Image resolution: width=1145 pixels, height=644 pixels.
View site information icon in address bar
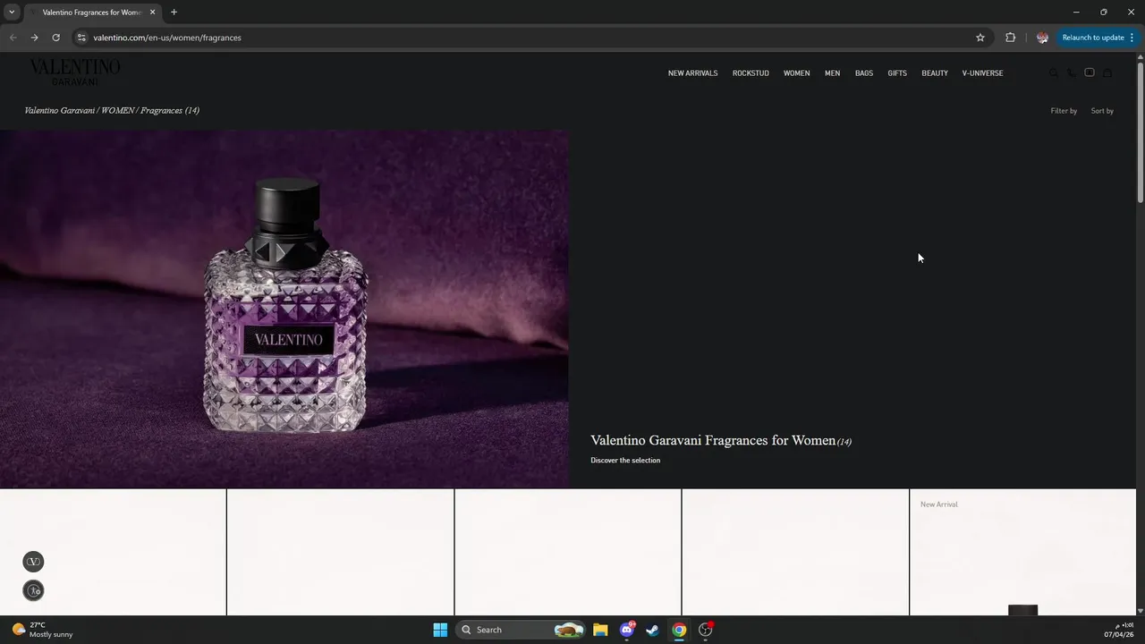[x=81, y=38]
